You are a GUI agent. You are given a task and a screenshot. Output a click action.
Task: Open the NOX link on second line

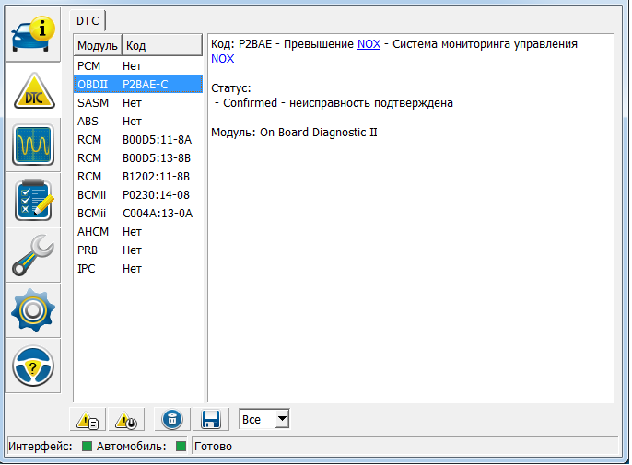tap(223, 59)
